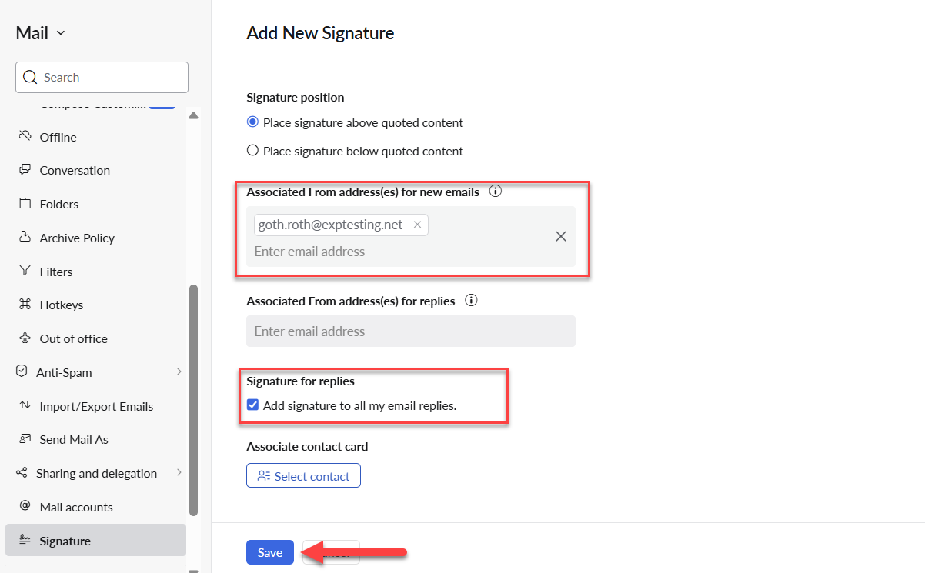Click the Hotkeys command icon
Image resolution: width=925 pixels, height=573 pixels.
point(25,305)
